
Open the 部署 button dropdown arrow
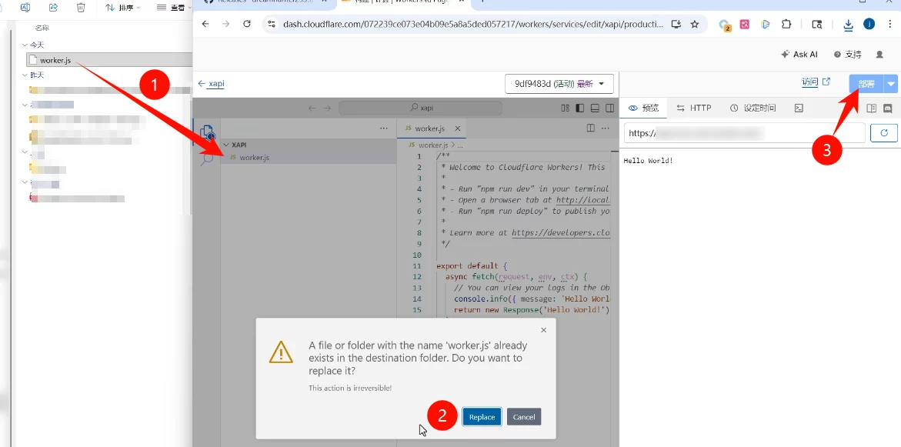tap(891, 83)
